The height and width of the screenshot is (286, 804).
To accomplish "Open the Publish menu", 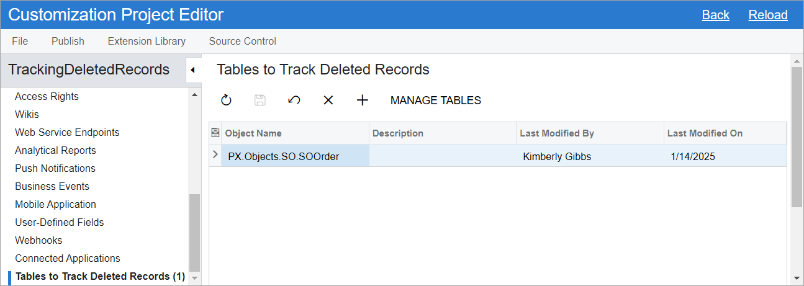I will tap(68, 41).
